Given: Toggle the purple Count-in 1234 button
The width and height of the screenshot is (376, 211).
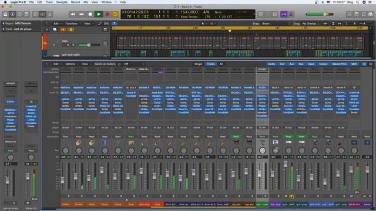Looking at the screenshot, I should tap(284, 14).
